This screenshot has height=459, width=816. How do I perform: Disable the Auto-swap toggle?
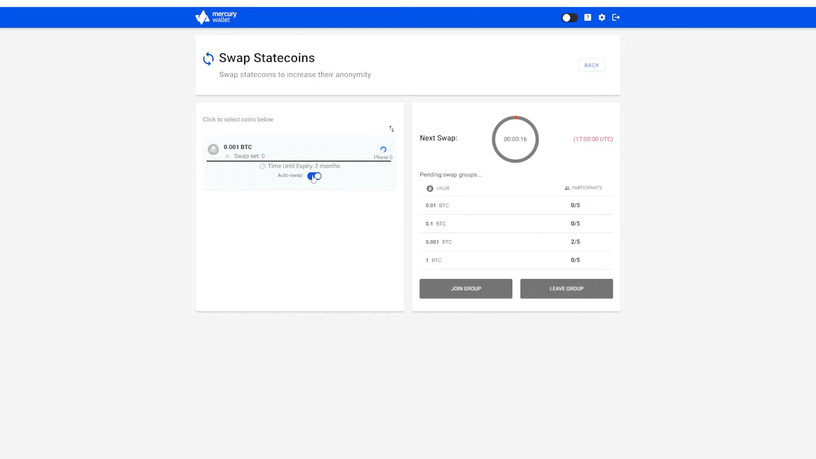point(314,176)
